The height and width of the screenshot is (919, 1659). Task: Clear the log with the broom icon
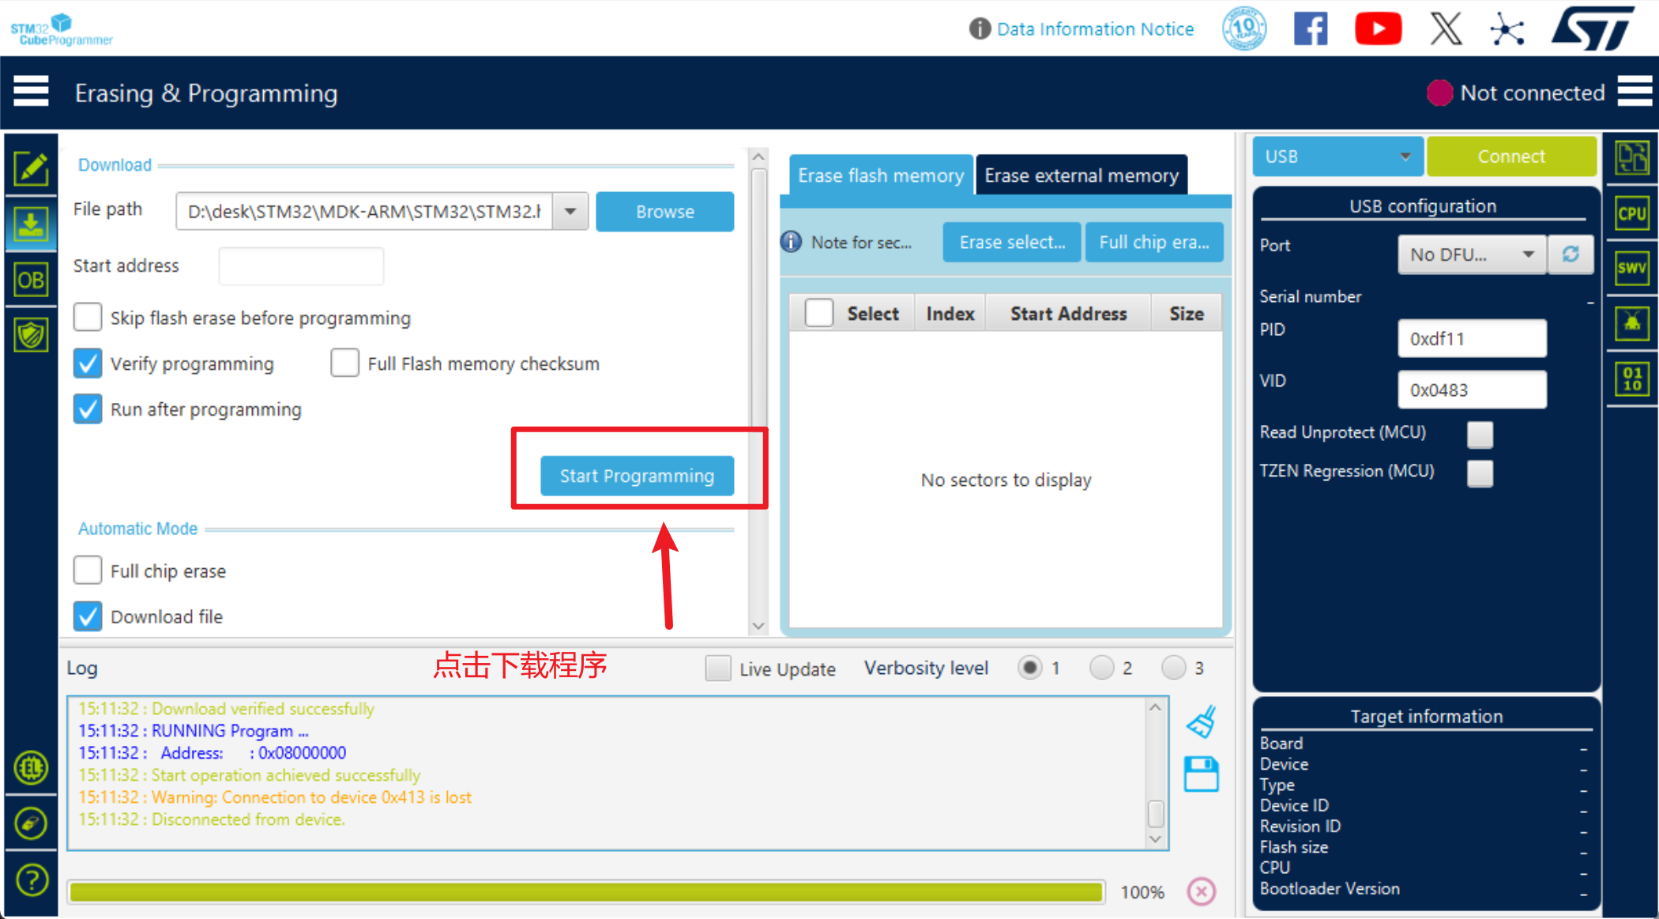[1202, 721]
